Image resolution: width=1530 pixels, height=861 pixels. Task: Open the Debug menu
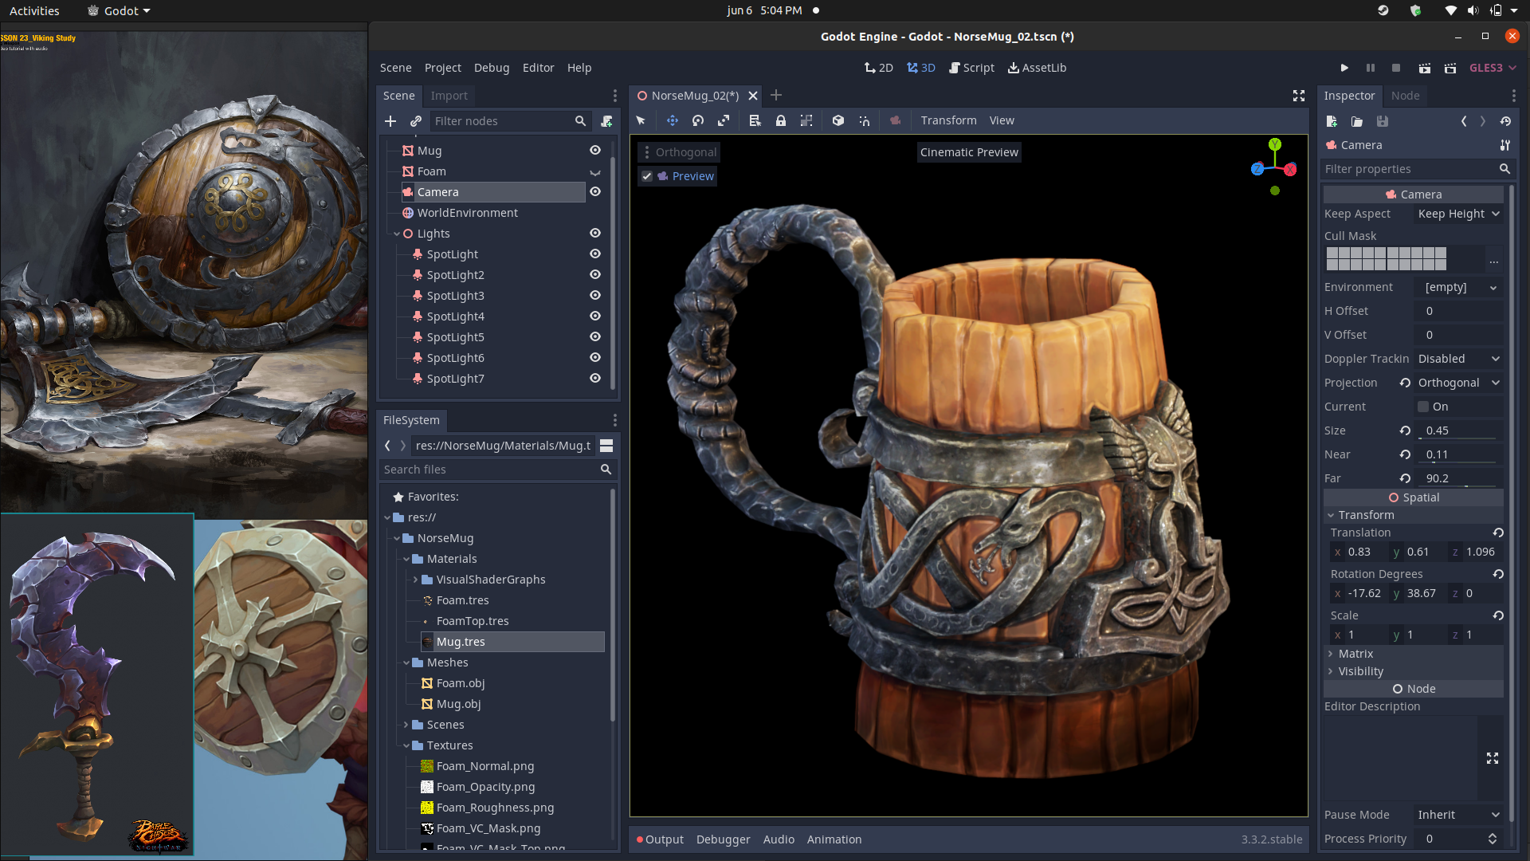click(491, 68)
